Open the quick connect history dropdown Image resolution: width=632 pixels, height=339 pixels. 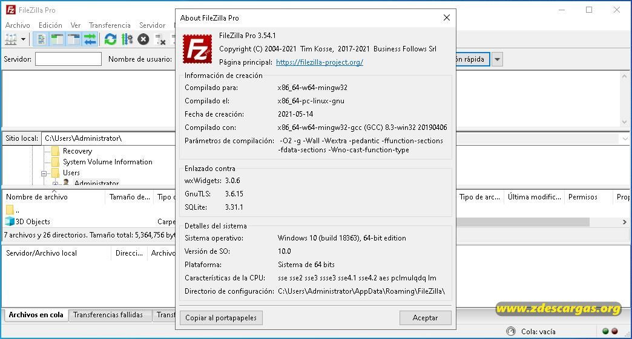tap(498, 59)
